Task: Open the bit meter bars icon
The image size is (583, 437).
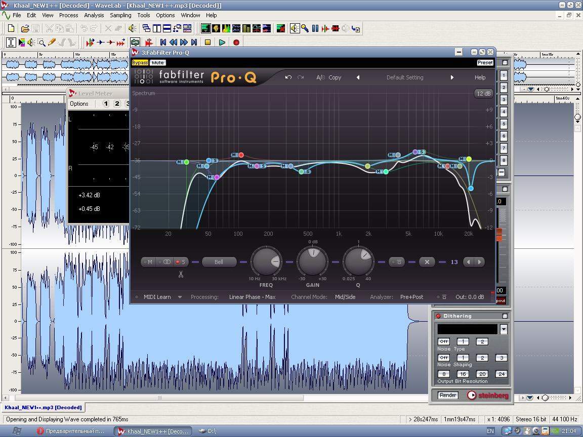Action: (246, 29)
